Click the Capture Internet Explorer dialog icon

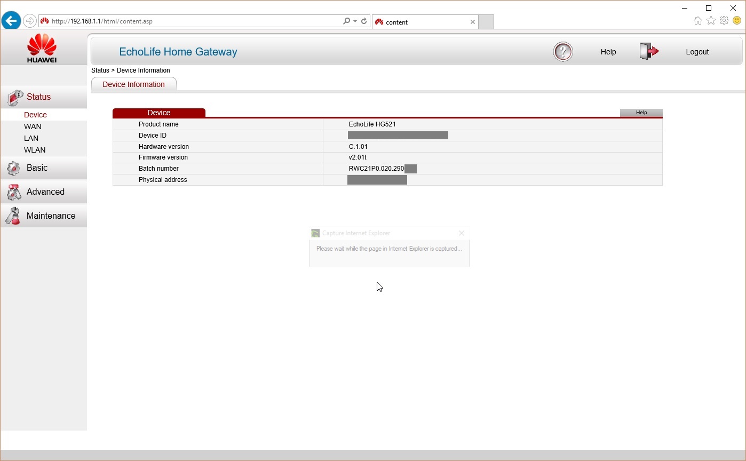point(315,233)
